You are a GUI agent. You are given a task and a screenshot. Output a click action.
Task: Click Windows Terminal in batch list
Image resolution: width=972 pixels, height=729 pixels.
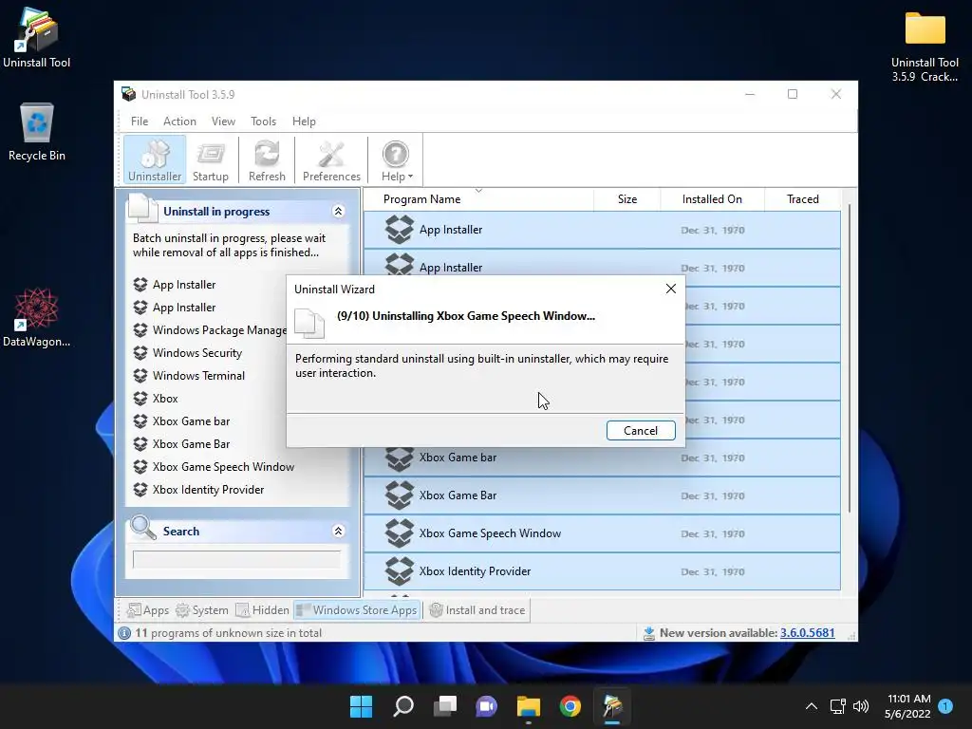[189, 376]
